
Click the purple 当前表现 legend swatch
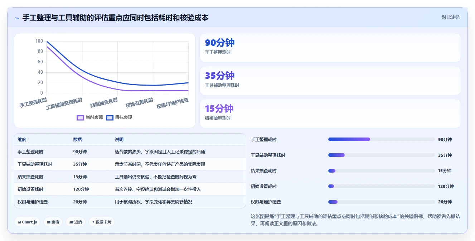81,117
